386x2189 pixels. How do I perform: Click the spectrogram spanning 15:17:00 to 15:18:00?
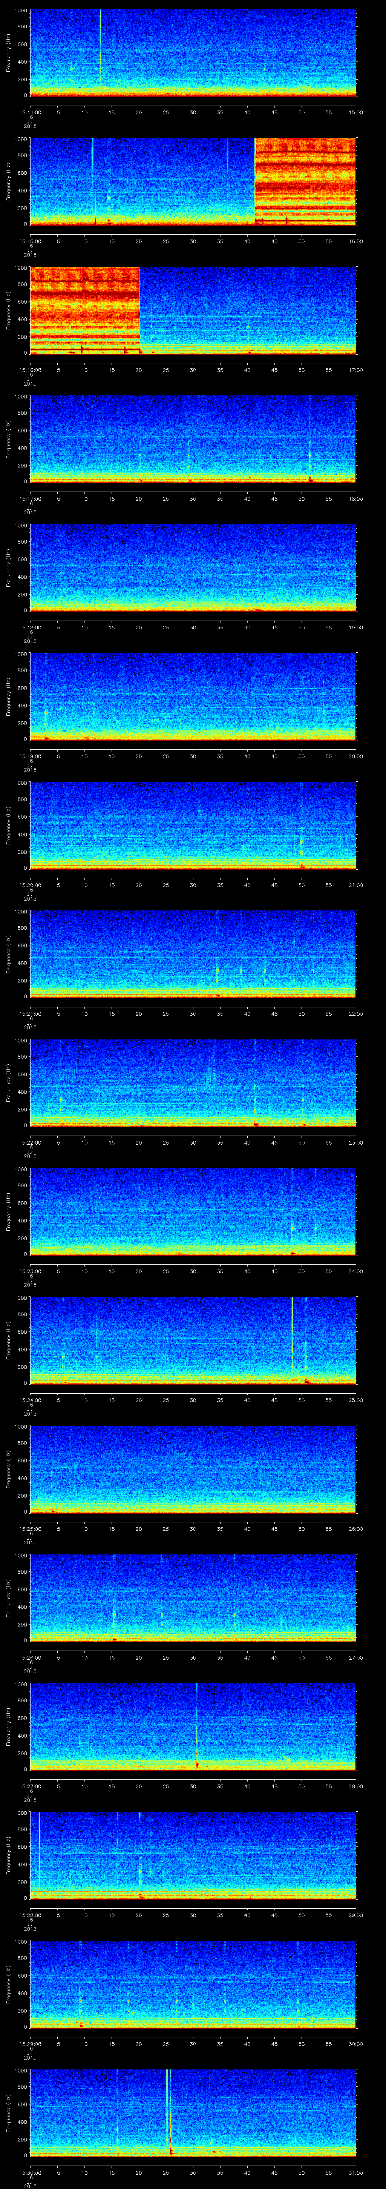click(193, 438)
